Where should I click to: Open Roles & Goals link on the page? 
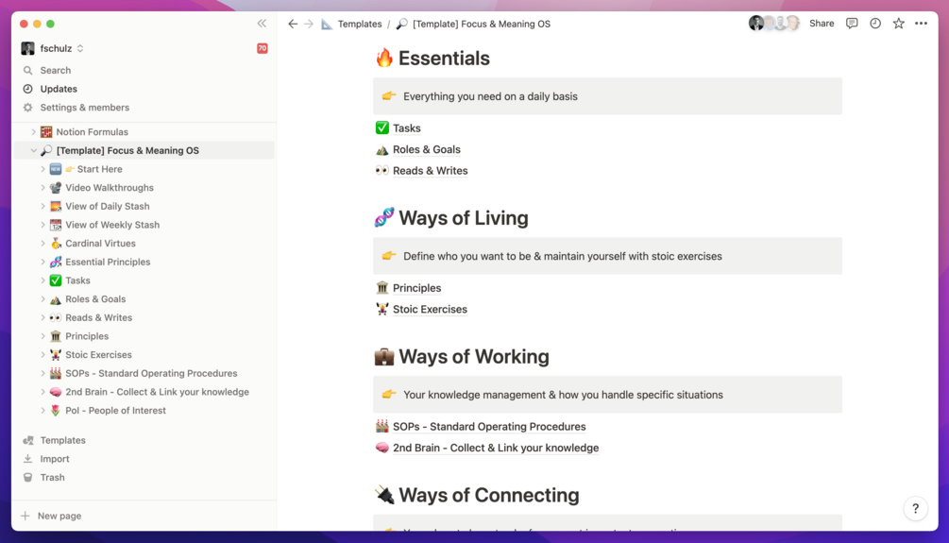tap(427, 149)
